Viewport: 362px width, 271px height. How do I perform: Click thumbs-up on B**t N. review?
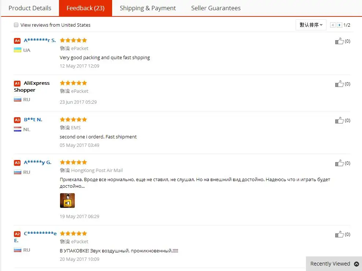click(x=339, y=120)
